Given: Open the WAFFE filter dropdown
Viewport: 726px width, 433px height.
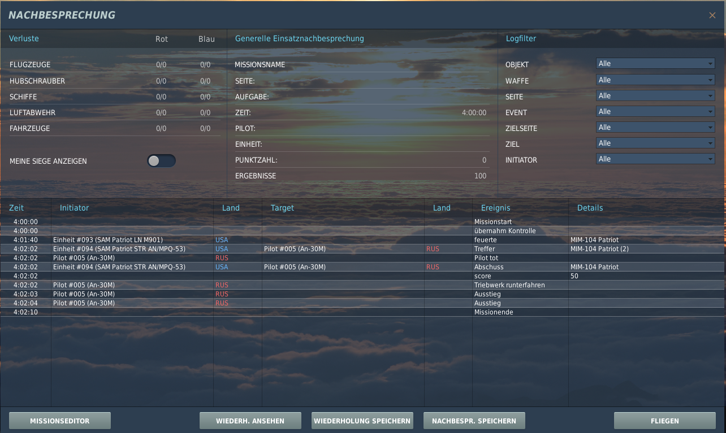Looking at the screenshot, I should 655,80.
